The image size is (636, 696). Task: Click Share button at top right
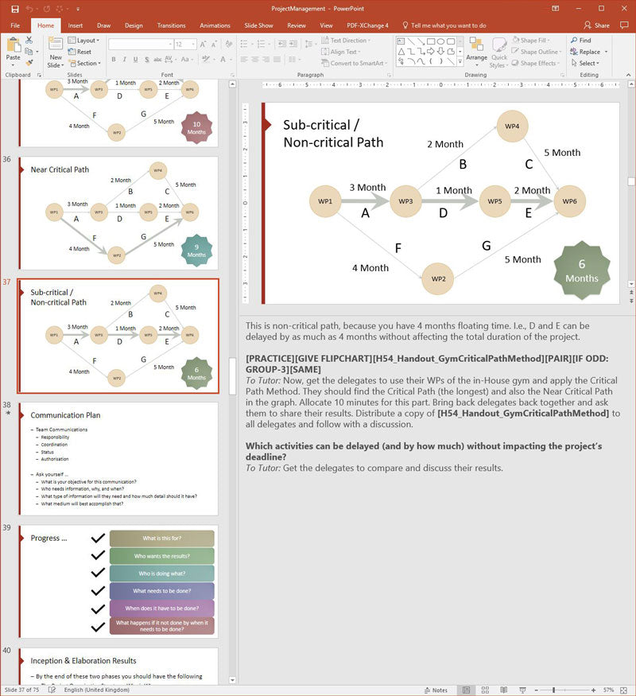point(596,25)
